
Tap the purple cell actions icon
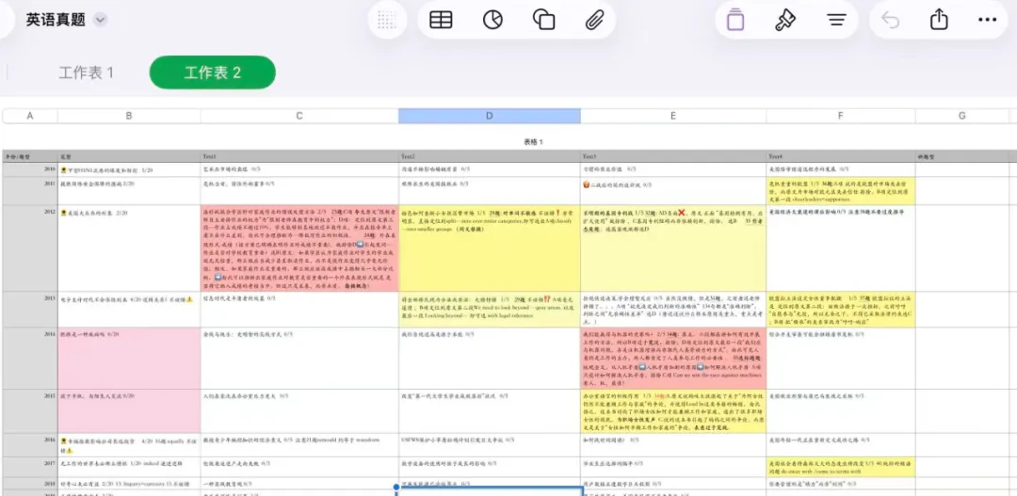pos(735,20)
